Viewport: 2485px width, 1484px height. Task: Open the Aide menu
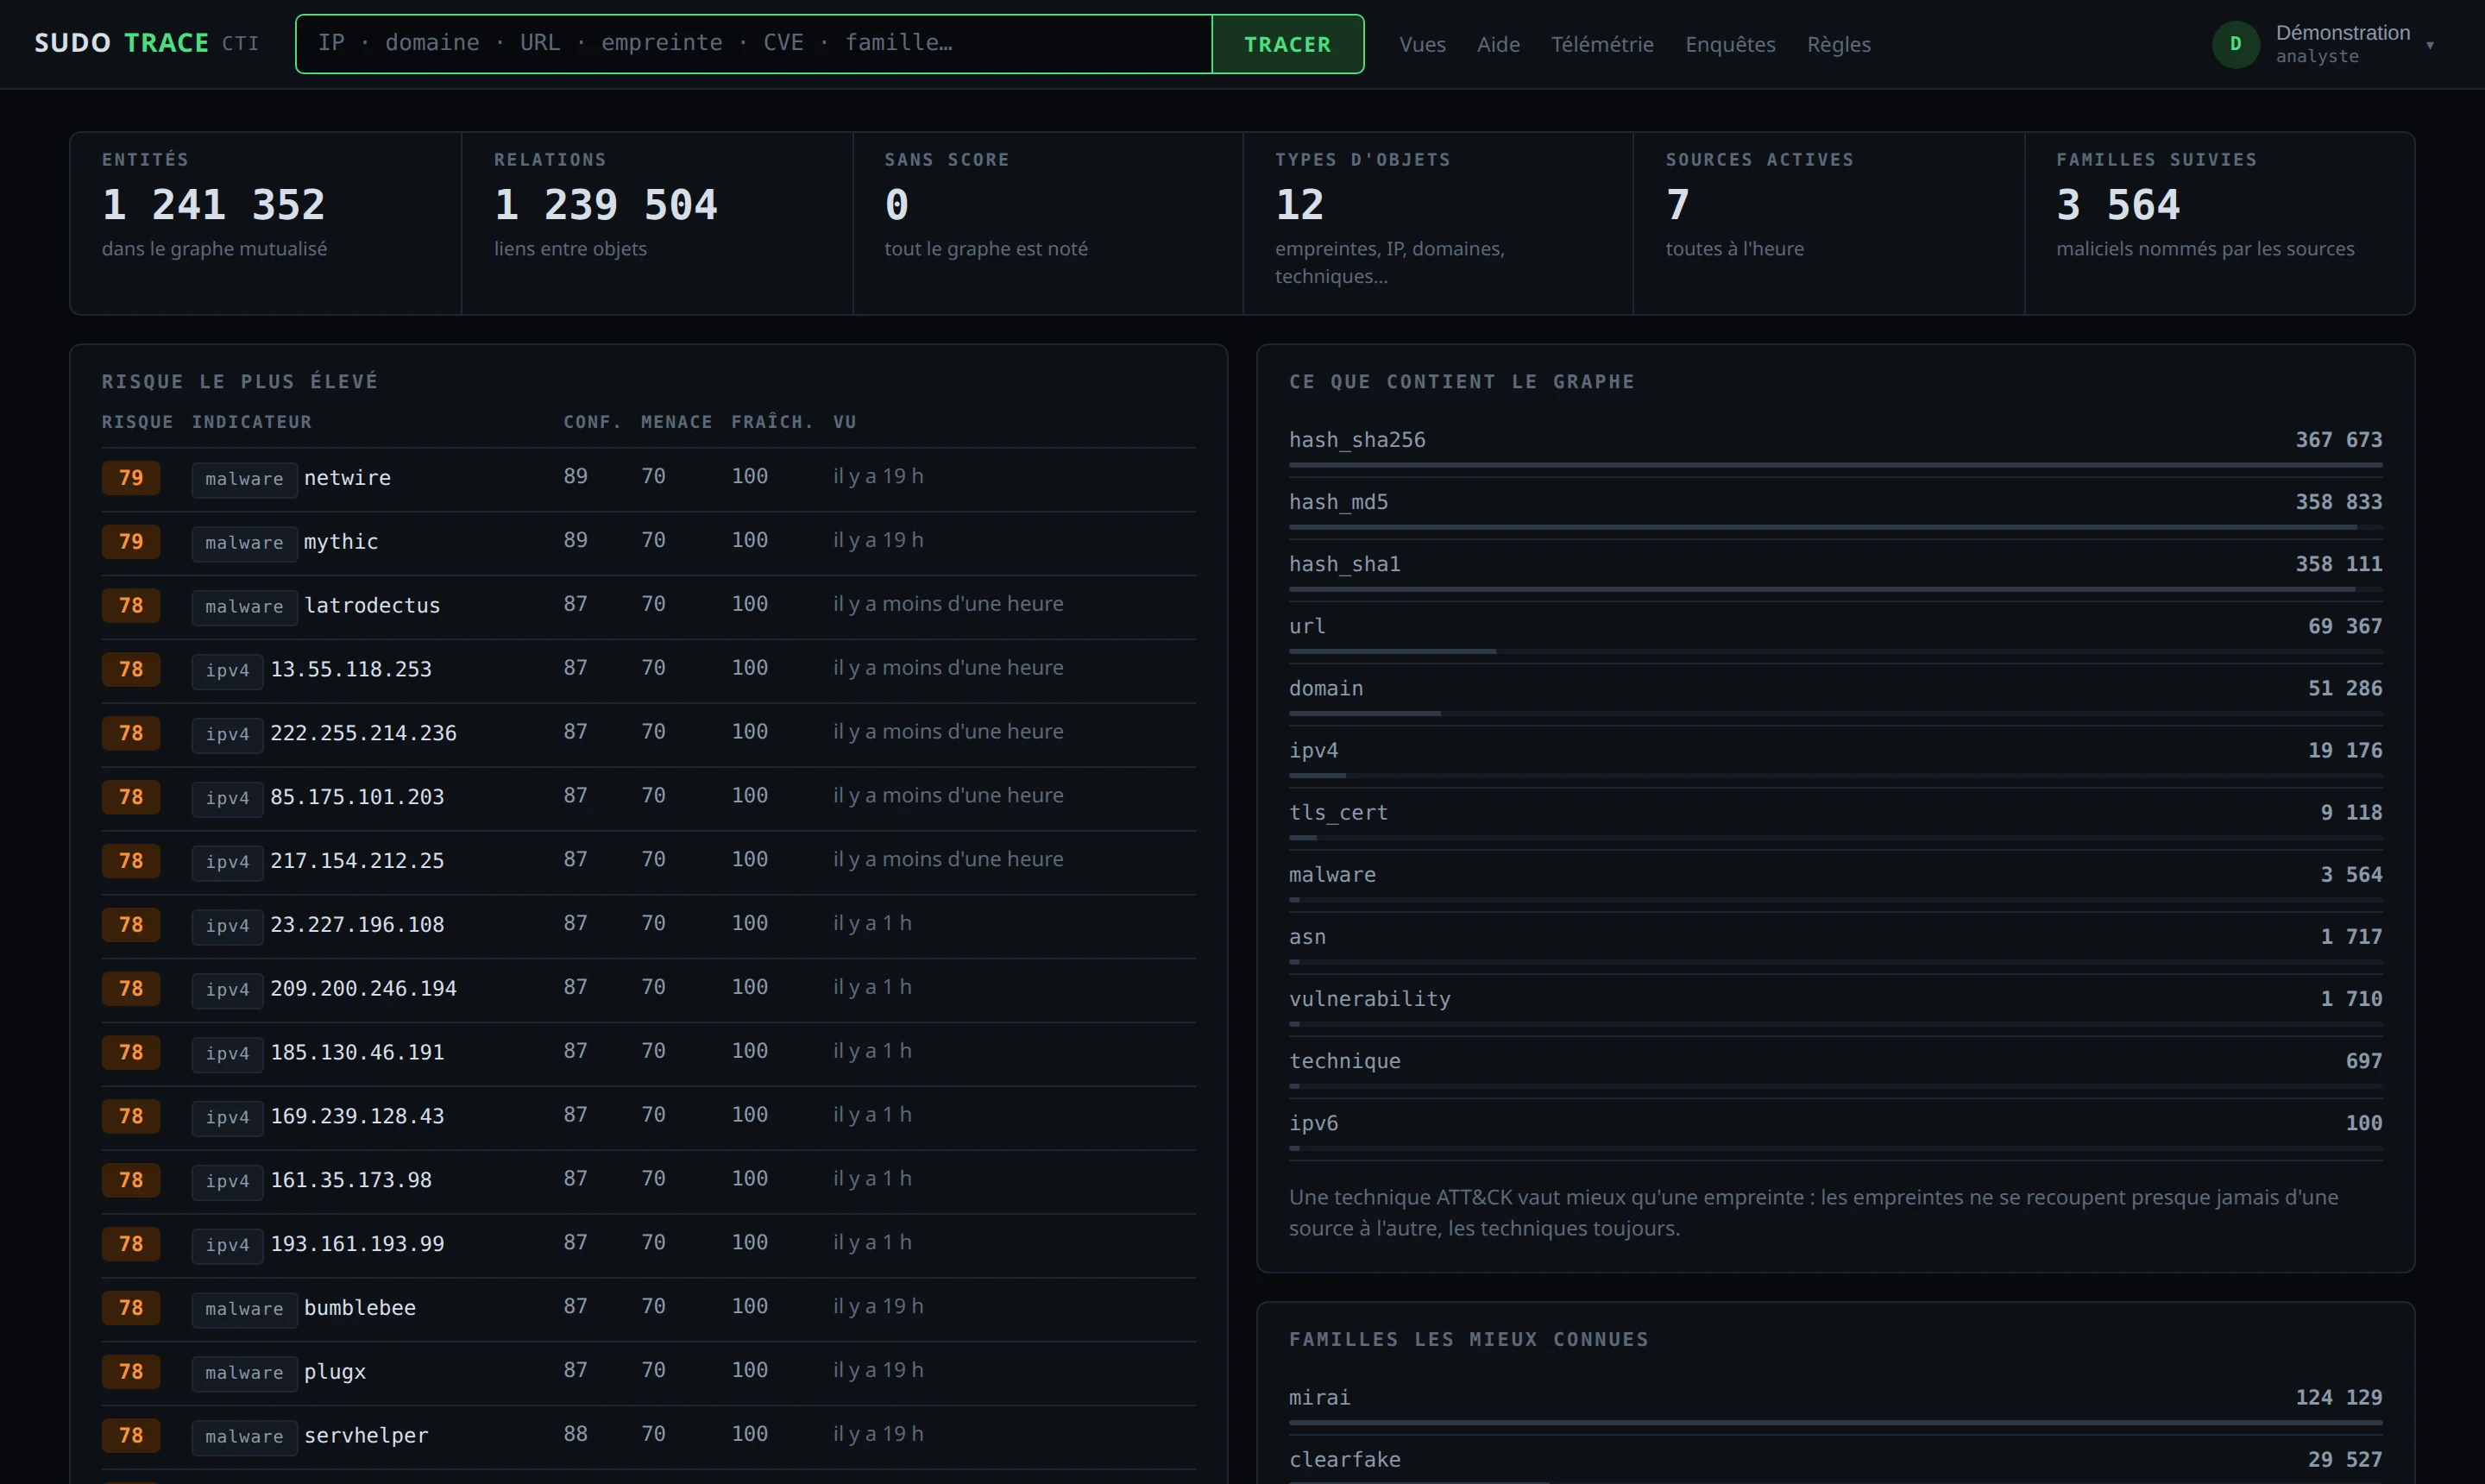pyautogui.click(x=1498, y=44)
